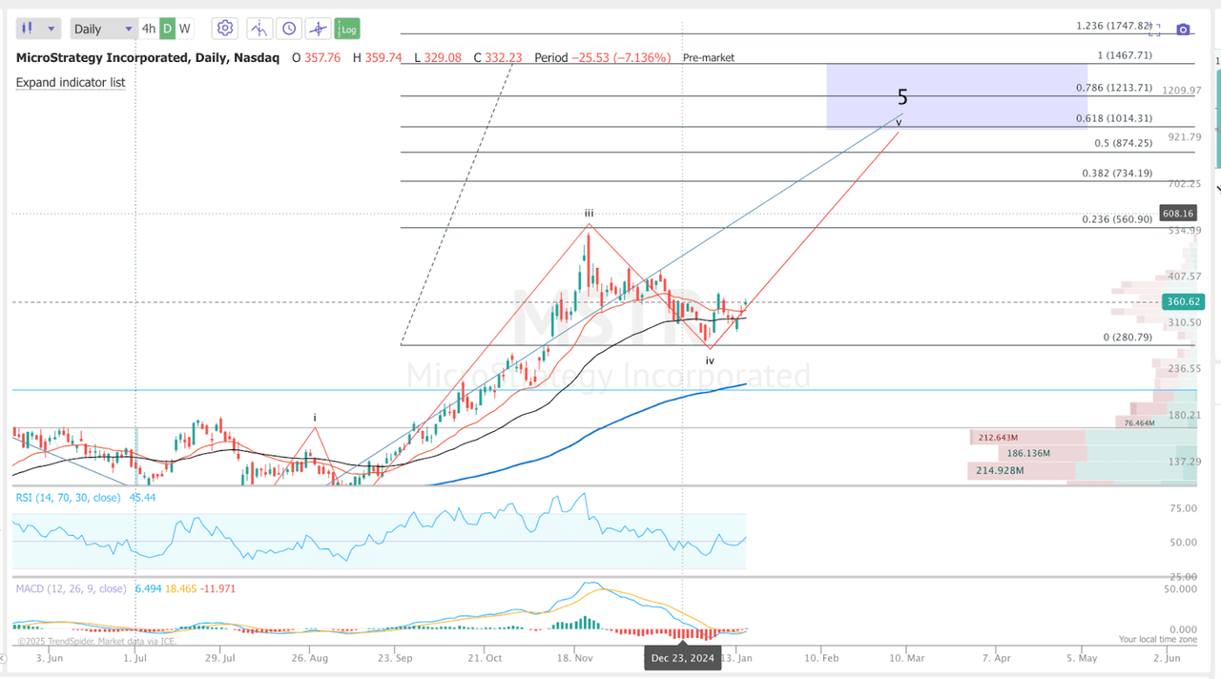Image resolution: width=1221 pixels, height=679 pixels.
Task: Click the clock icon in the toolbar
Action: pos(288,28)
